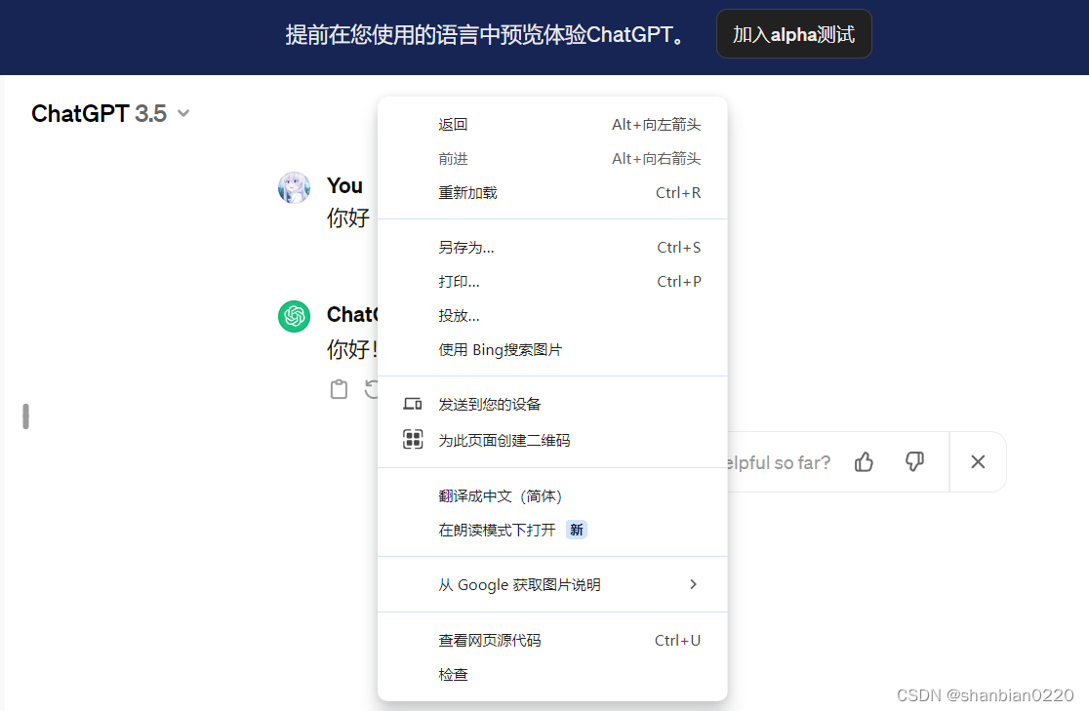This screenshot has height=711, width=1089.
Task: Click the QR code icon beside 为此页面创建二维码
Action: pyautogui.click(x=413, y=440)
